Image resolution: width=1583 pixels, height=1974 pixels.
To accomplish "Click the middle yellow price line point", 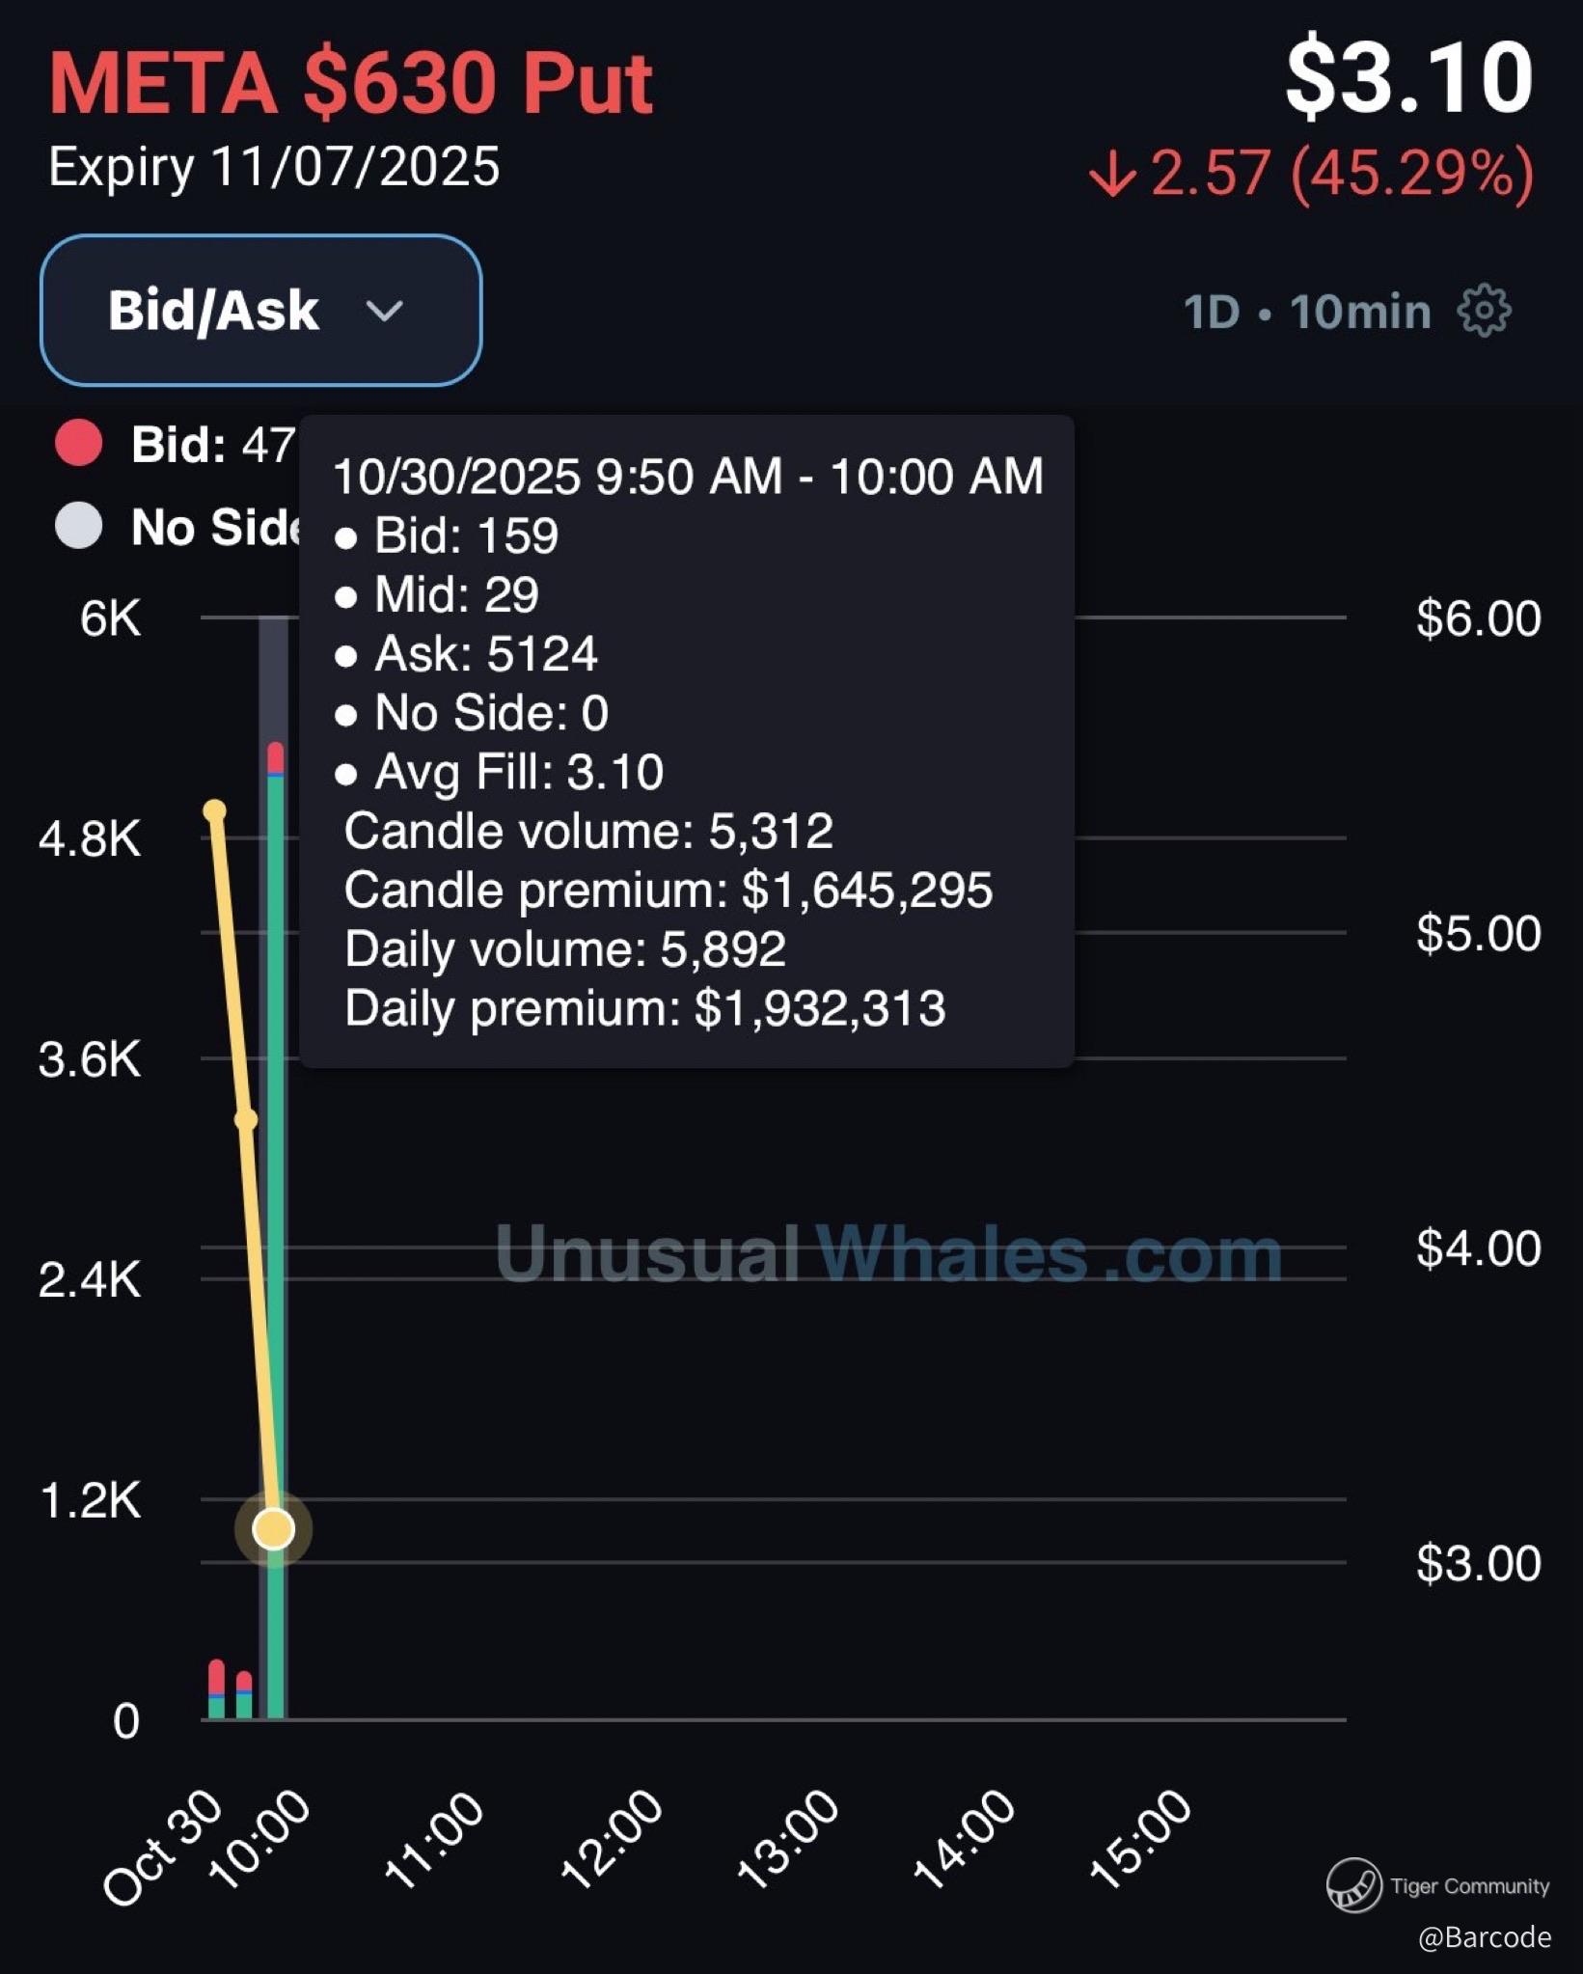I will click(x=246, y=1119).
